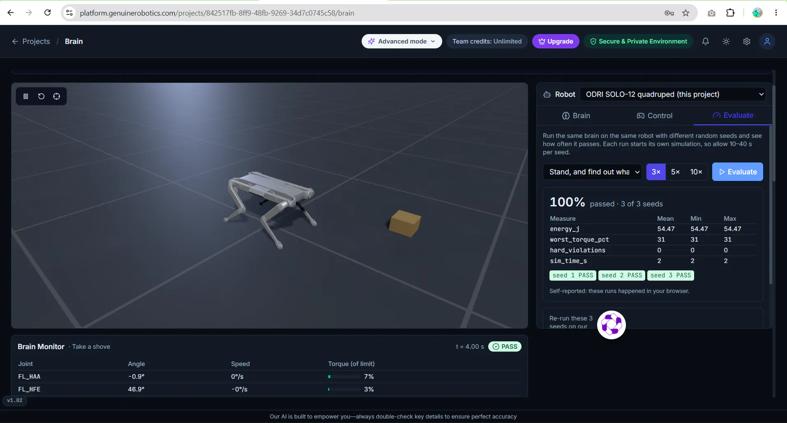
Task: Click the browser address bar URL
Action: pos(217,13)
